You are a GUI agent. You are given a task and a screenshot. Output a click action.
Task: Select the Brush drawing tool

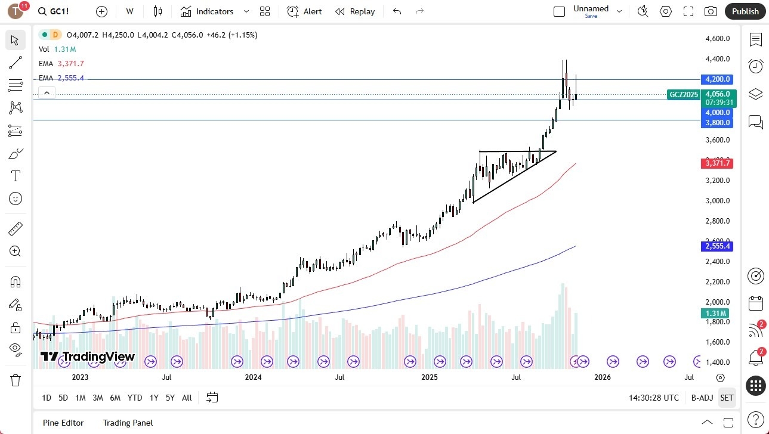coord(15,153)
